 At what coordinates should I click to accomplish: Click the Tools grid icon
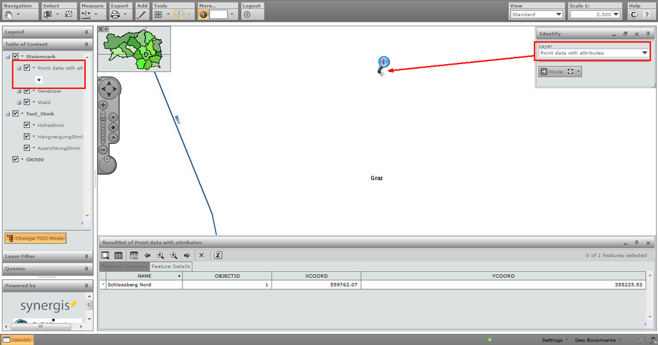point(158,14)
